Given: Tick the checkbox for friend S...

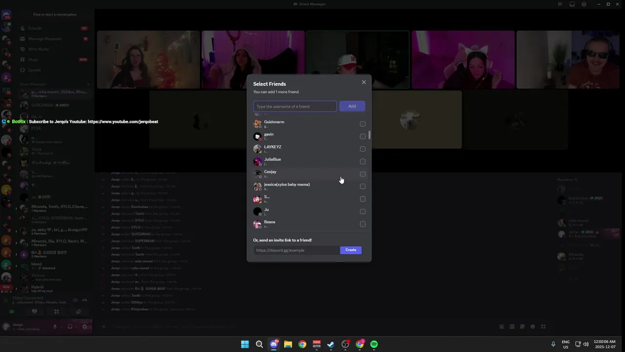Looking at the screenshot, I should (x=362, y=199).
